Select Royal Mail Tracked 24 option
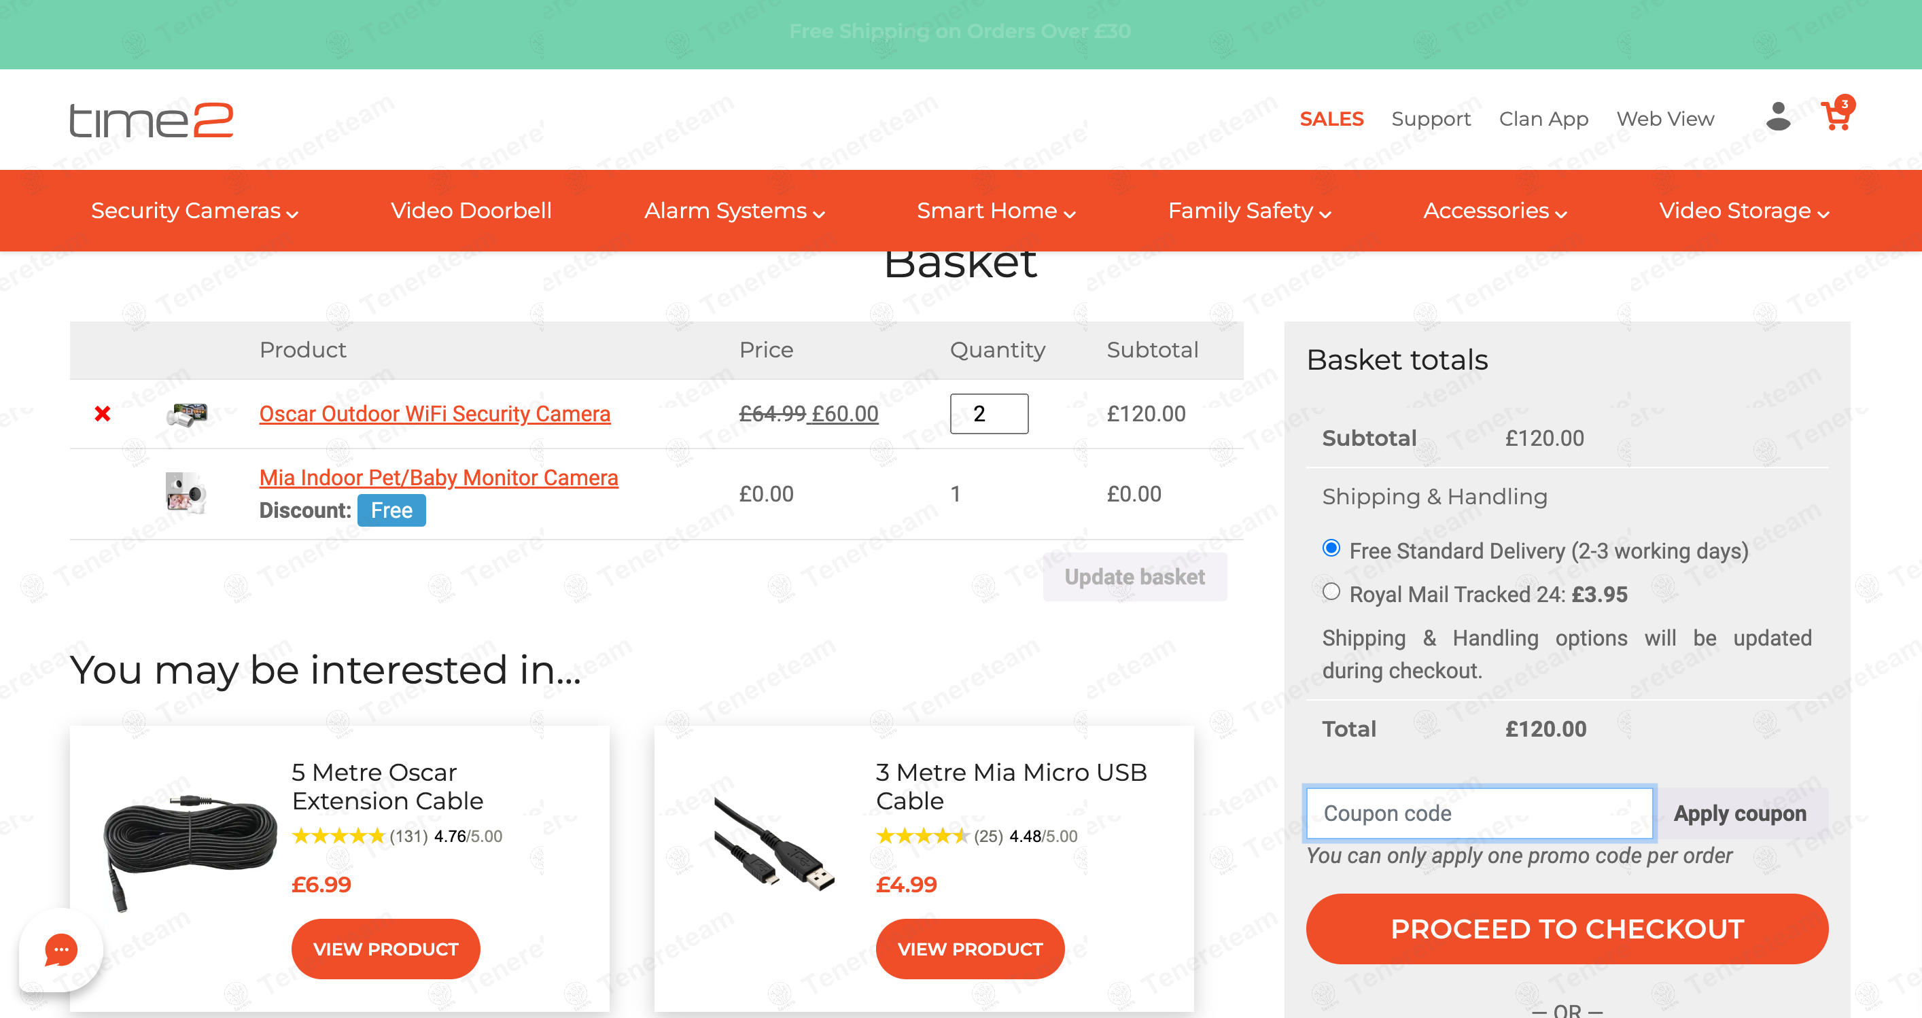This screenshot has height=1018, width=1922. pos(1330,592)
